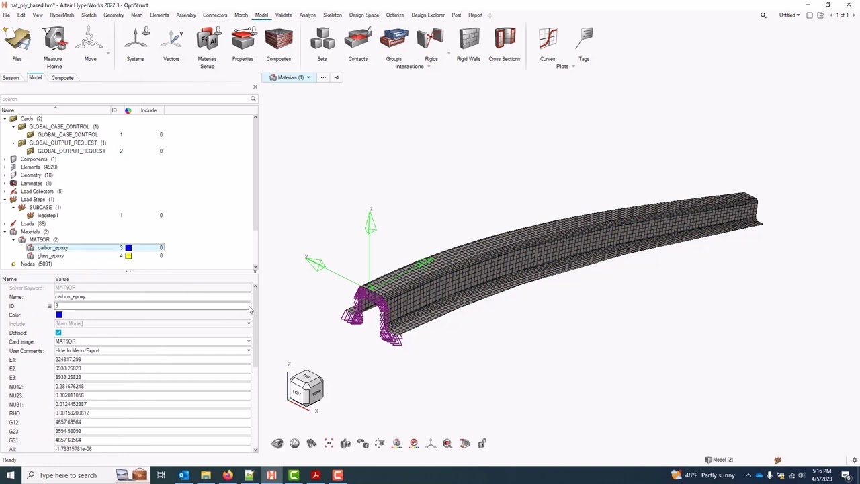Screen dimensions: 860x484
Task: Open the Tags tool
Action: tap(584, 45)
